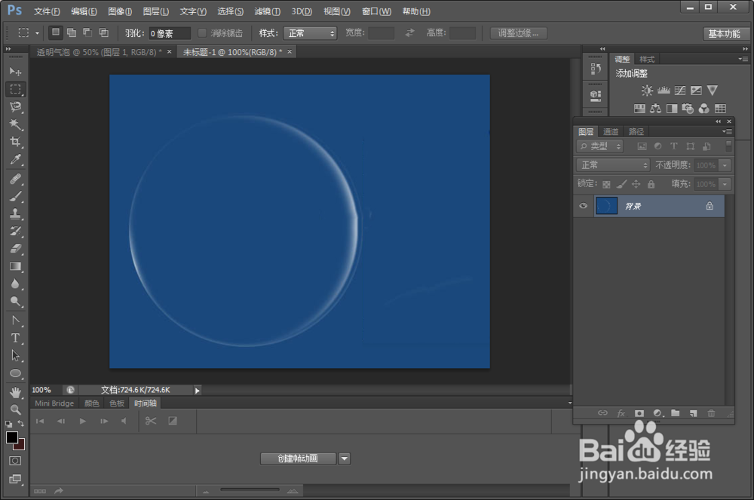Open the Layers panel flyout menu

click(x=728, y=131)
